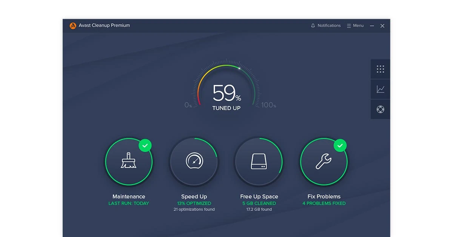
Task: Click the 59% tuned up gauge
Action: click(x=226, y=92)
